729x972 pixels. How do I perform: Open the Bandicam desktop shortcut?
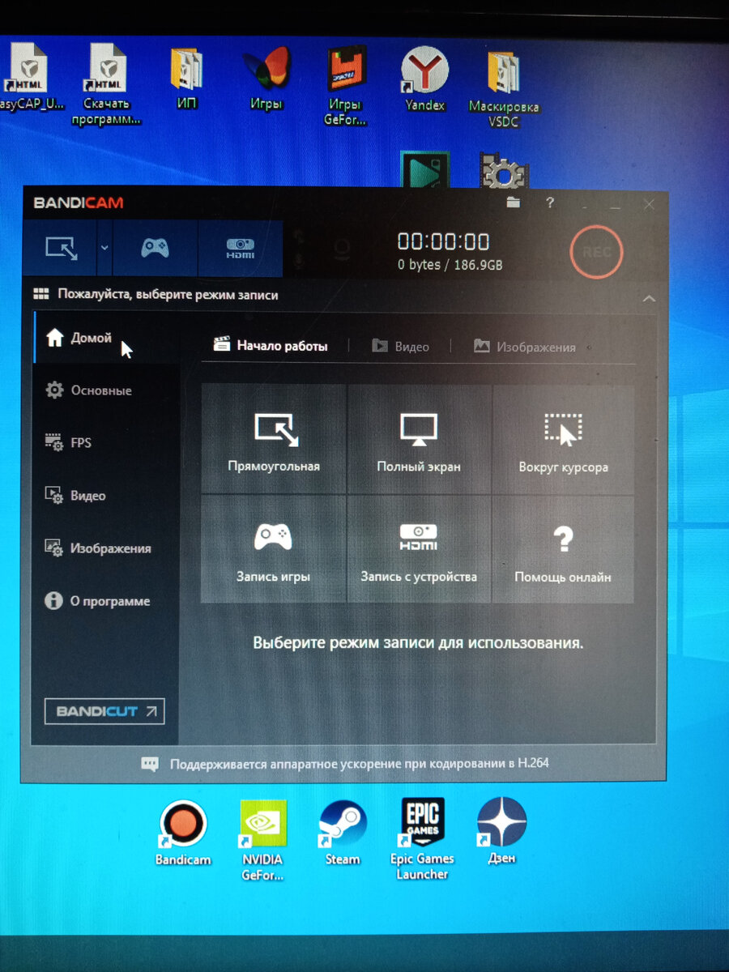[182, 833]
